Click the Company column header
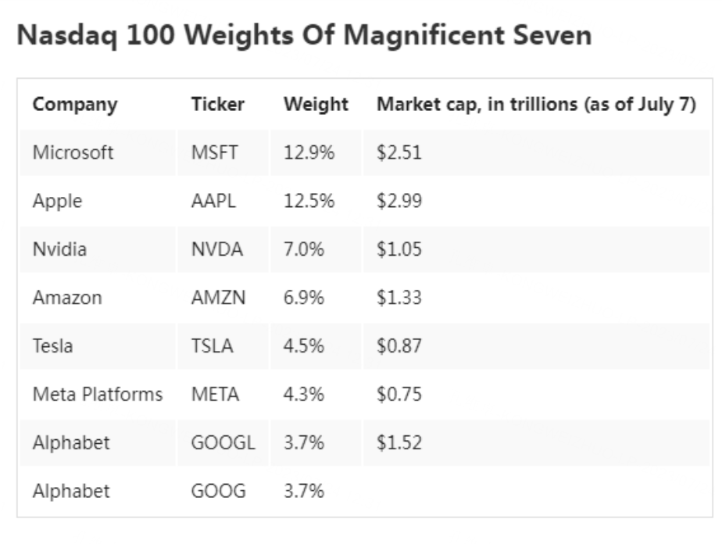722x544 pixels. pos(75,105)
